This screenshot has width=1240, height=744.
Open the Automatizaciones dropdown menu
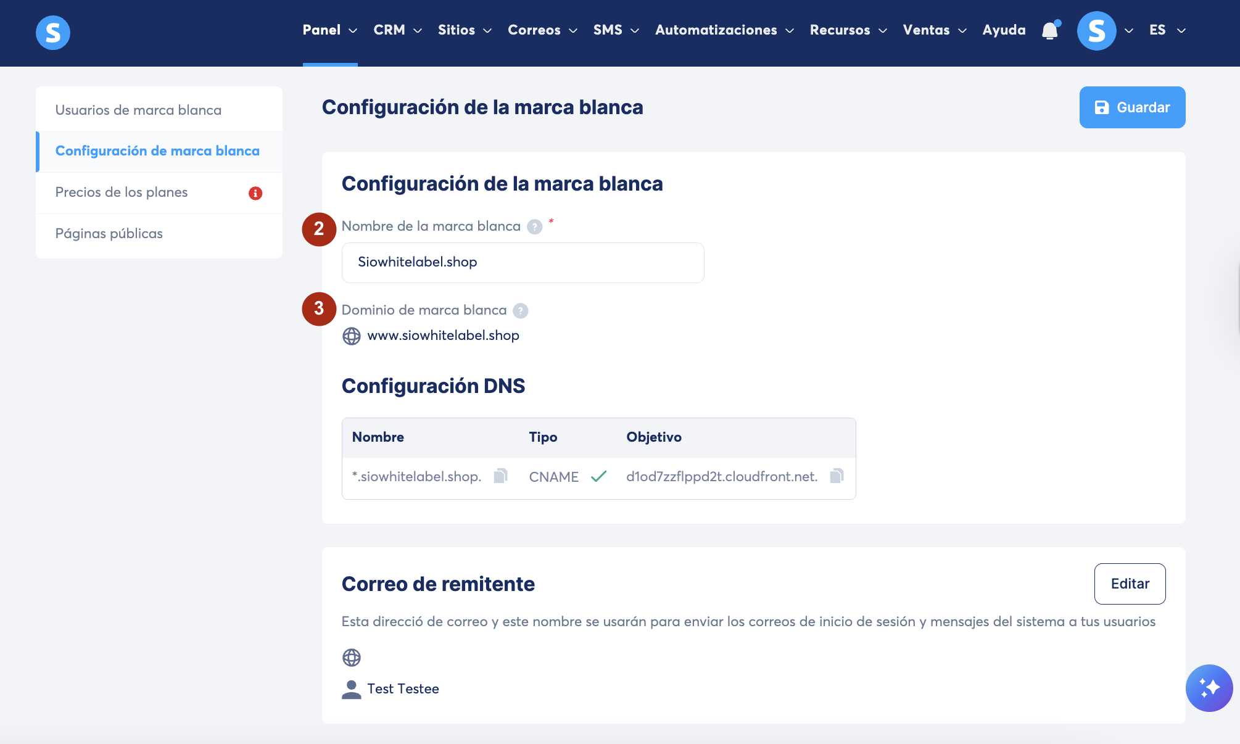click(x=724, y=30)
